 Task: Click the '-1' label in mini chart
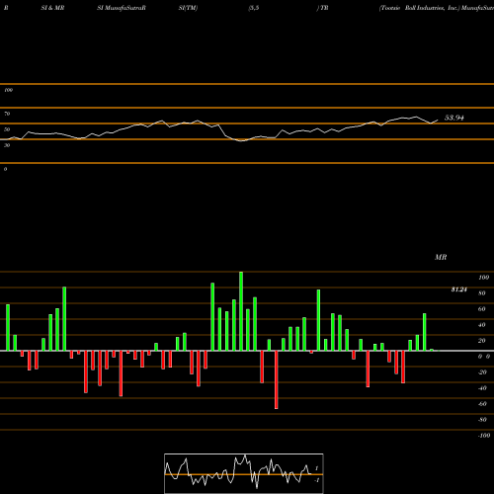click(316, 480)
